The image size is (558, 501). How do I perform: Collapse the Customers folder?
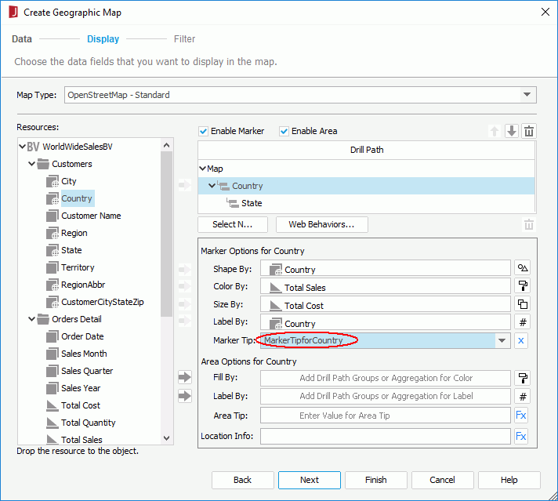click(31, 164)
